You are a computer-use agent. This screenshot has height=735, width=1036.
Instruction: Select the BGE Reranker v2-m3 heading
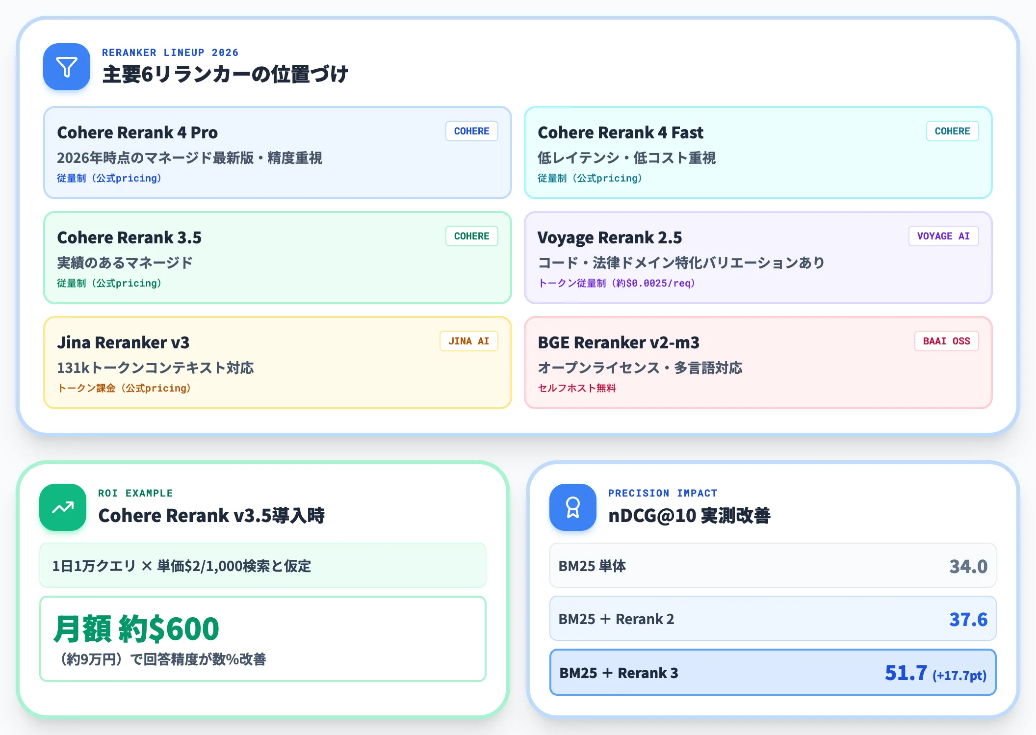pyautogui.click(x=619, y=342)
